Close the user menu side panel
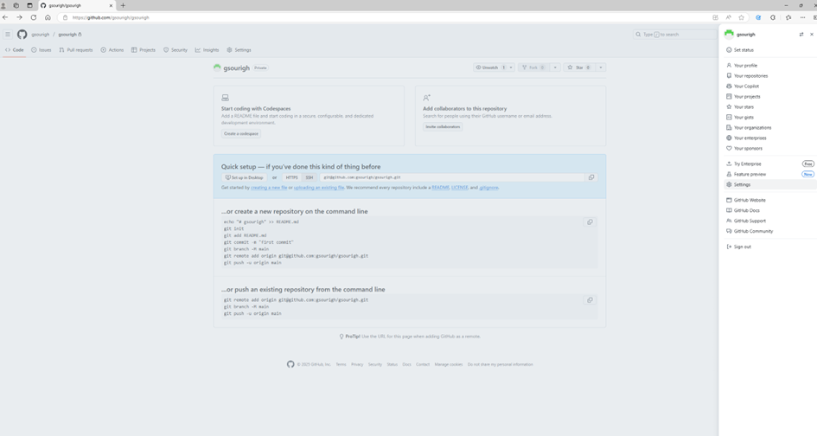 click(x=811, y=35)
